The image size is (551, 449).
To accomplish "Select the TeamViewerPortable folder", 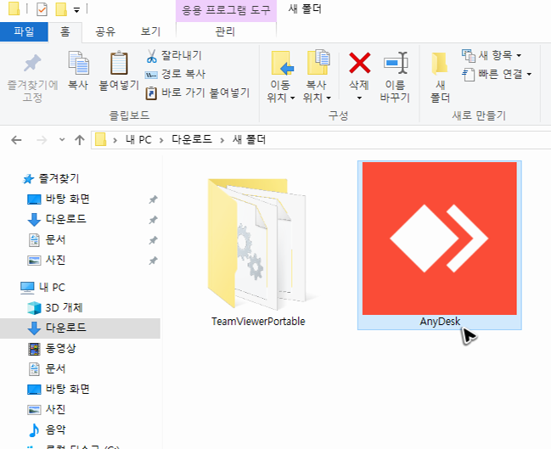I will point(258,244).
